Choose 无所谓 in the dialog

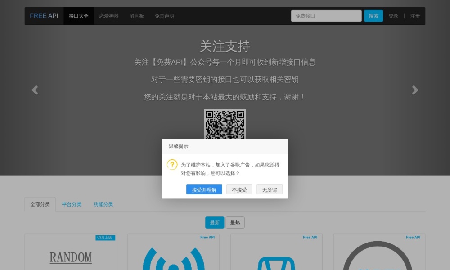[270, 189]
